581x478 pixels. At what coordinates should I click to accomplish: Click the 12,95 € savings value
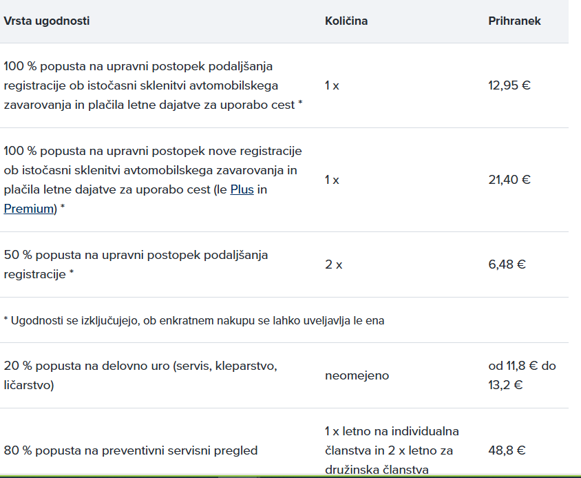[x=509, y=85]
